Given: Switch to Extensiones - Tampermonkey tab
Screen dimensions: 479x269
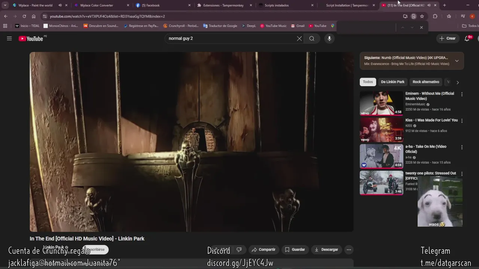Looking at the screenshot, I should (225, 5).
